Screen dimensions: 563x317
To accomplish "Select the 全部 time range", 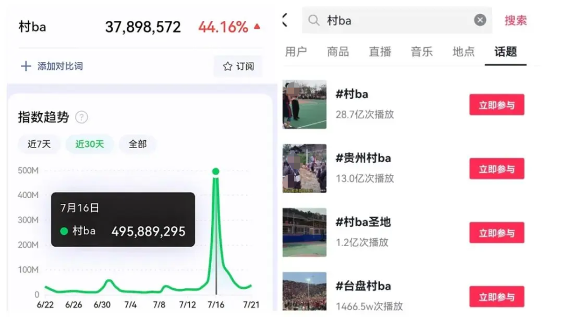I will [137, 144].
